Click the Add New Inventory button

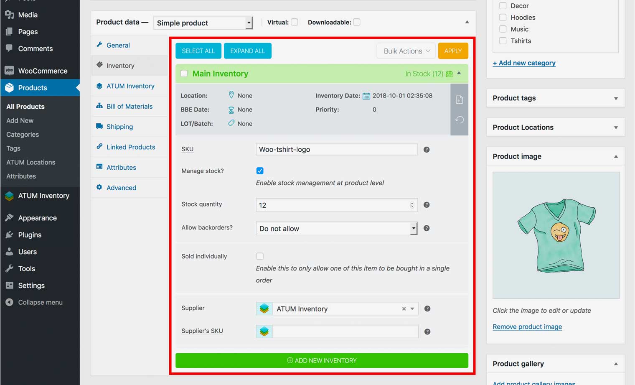click(x=322, y=360)
